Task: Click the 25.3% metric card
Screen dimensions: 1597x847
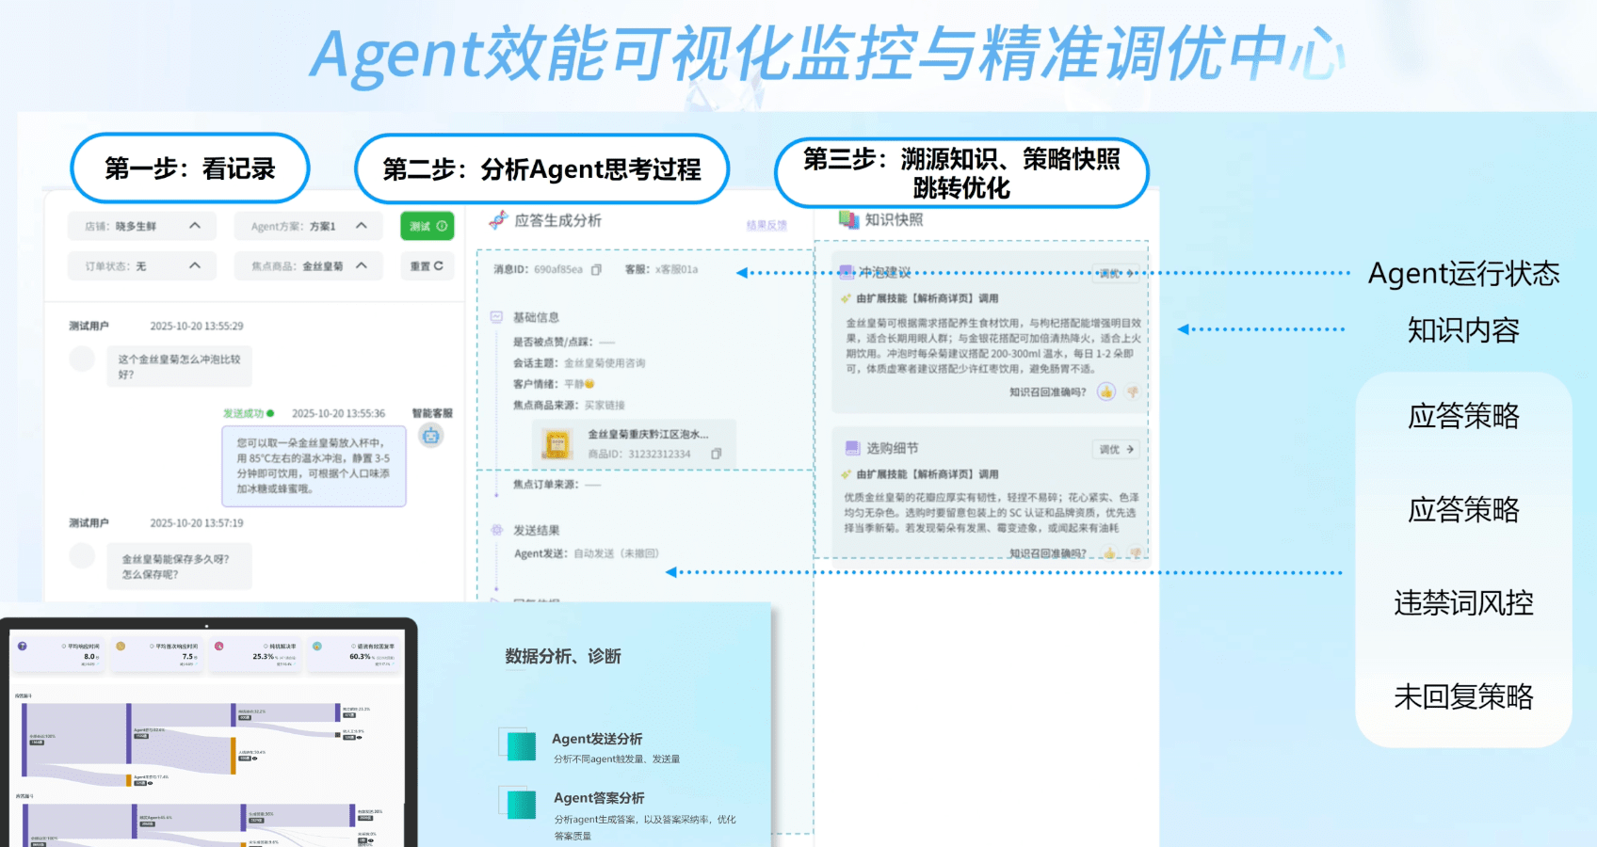Action: click(x=256, y=654)
